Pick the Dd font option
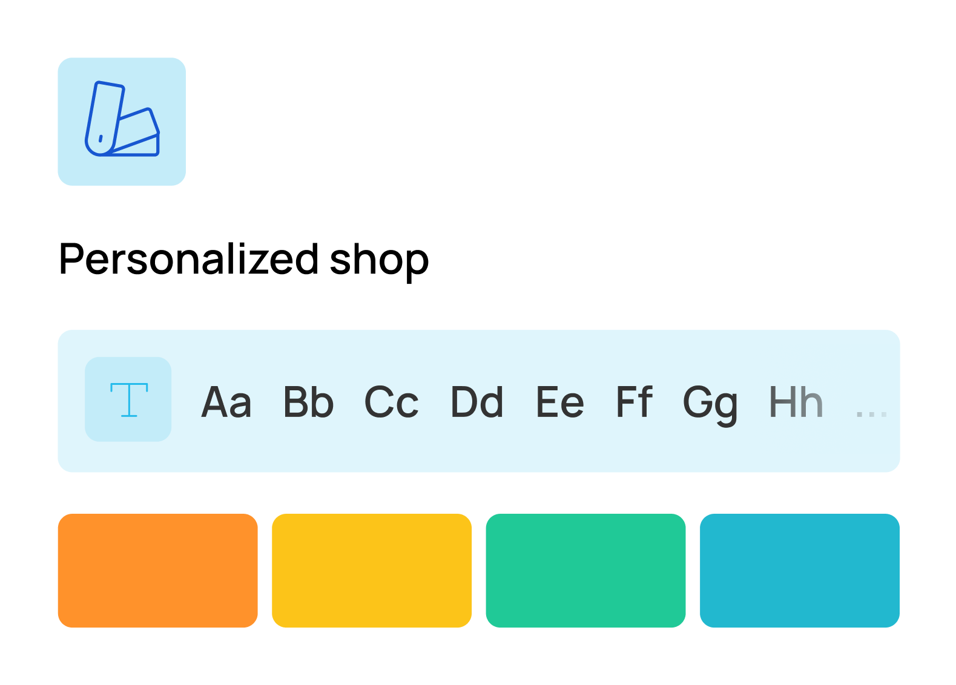The width and height of the screenshot is (956, 685). coord(477,402)
